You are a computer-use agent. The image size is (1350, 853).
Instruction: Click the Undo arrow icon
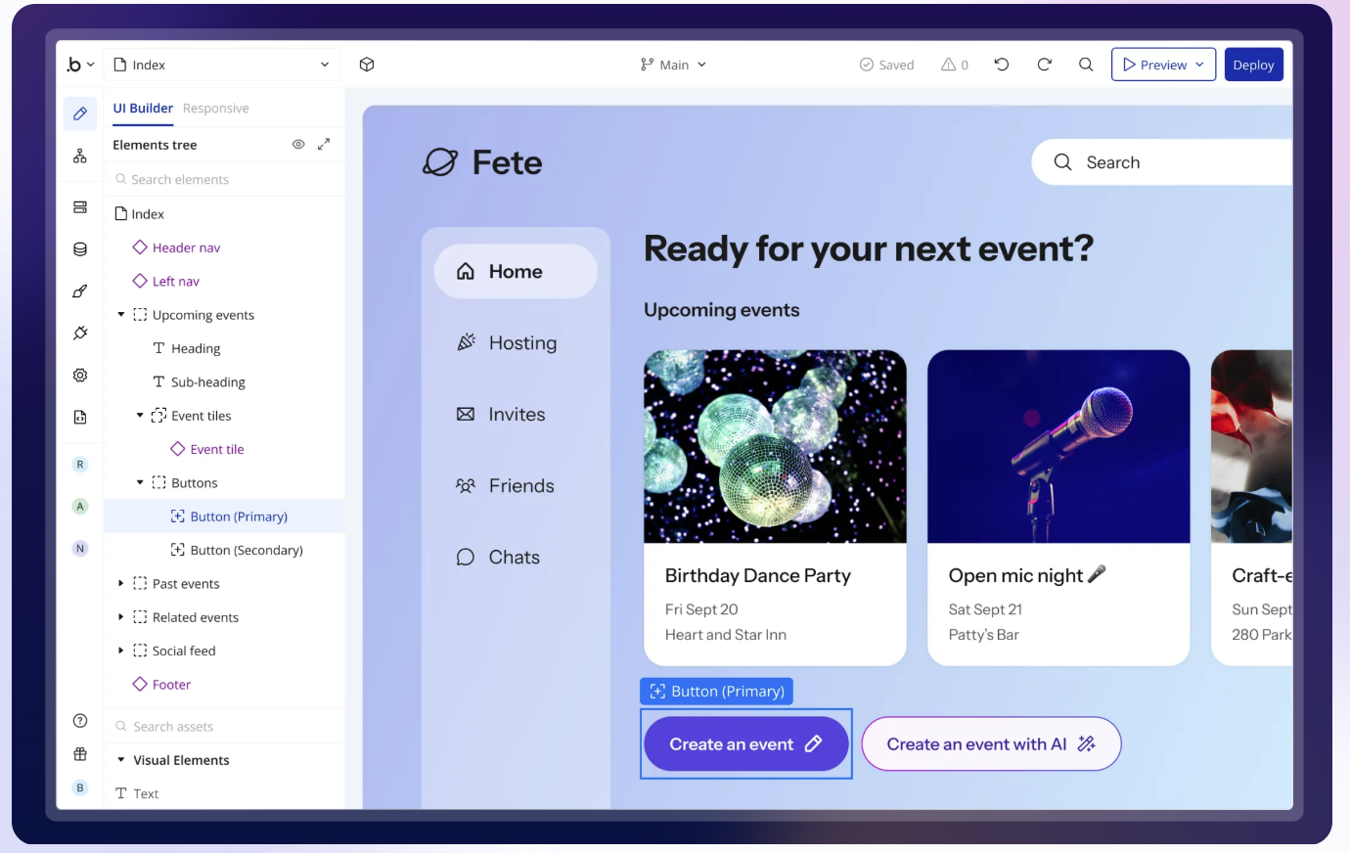(x=1002, y=65)
